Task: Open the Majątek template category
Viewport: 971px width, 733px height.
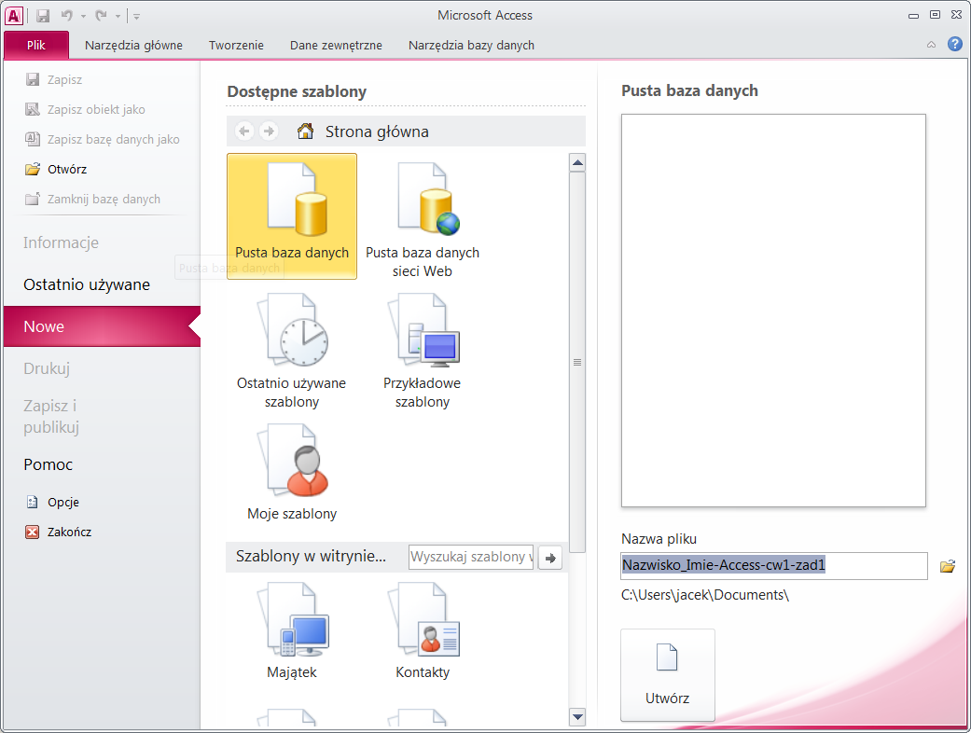Action: (x=292, y=630)
